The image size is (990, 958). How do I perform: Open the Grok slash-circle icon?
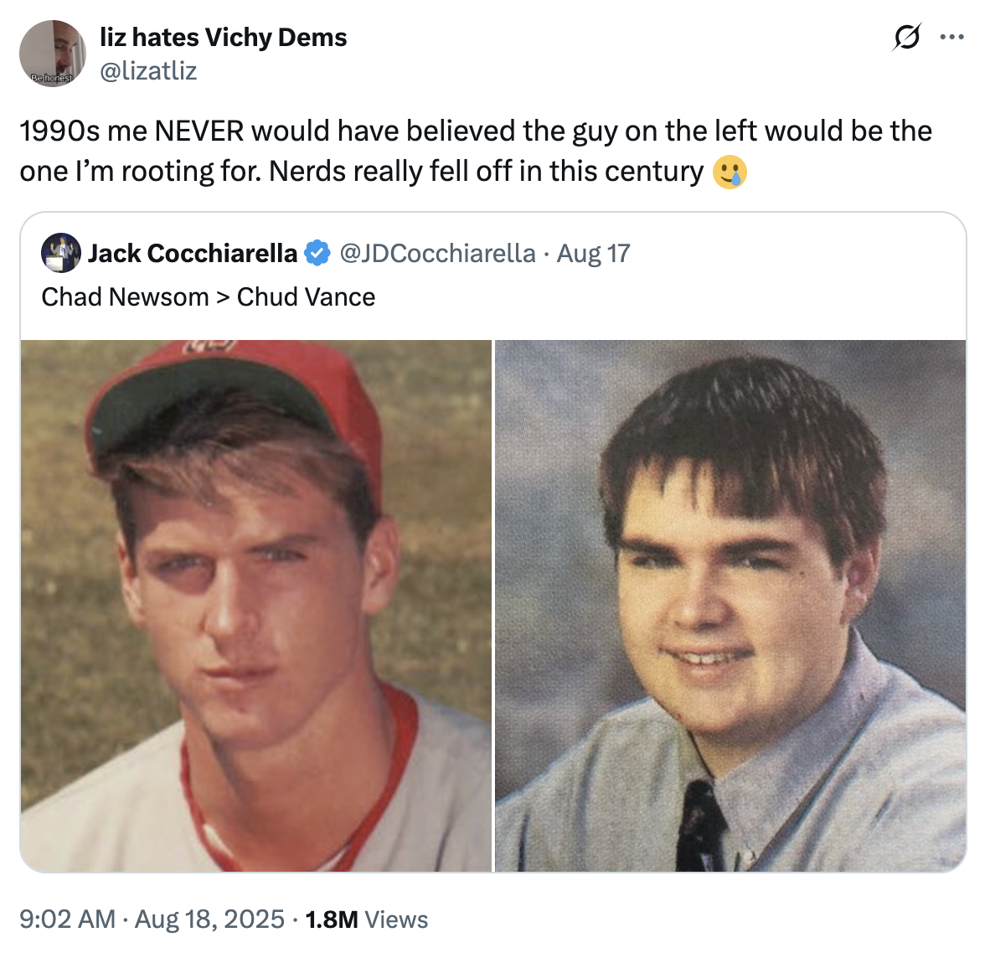pos(907,37)
